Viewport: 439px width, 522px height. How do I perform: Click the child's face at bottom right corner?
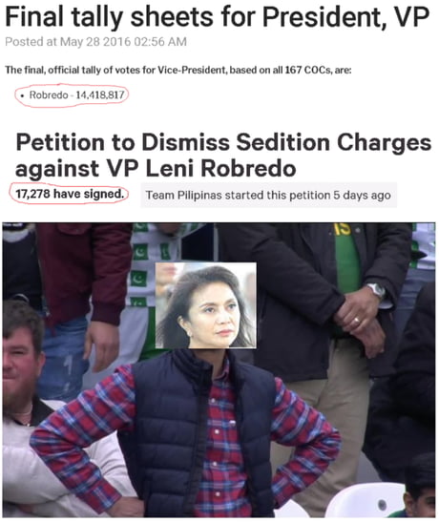pos(422,503)
